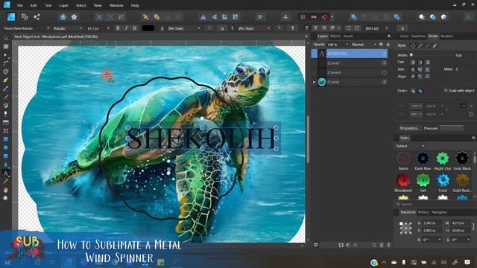The height and width of the screenshot is (268, 477).
Task: Click layer lock icon beside blend mode
Action: (388, 45)
